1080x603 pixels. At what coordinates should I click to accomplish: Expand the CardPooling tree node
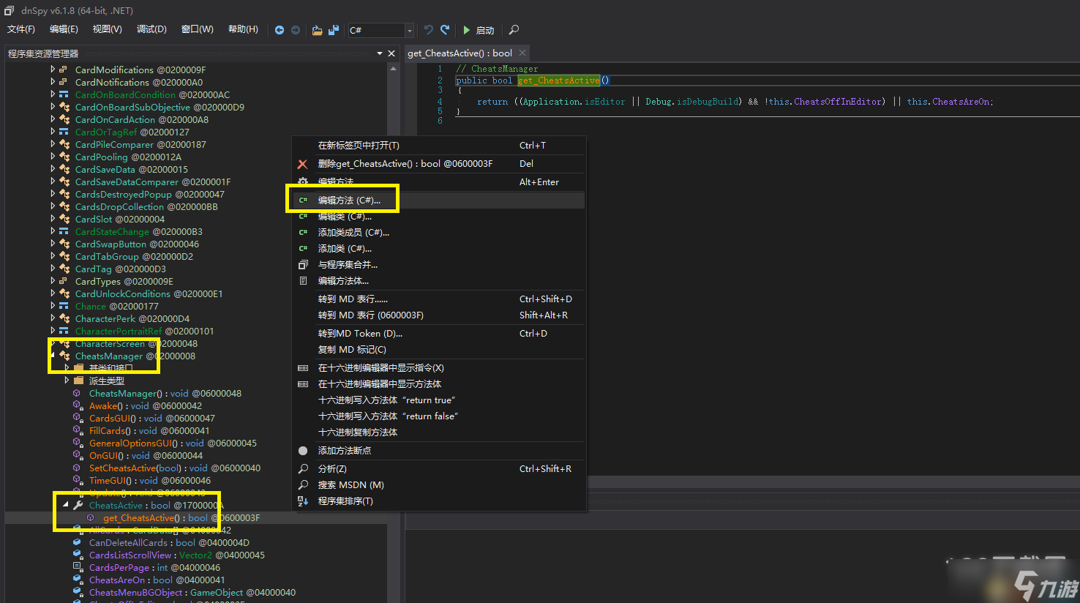tap(53, 157)
